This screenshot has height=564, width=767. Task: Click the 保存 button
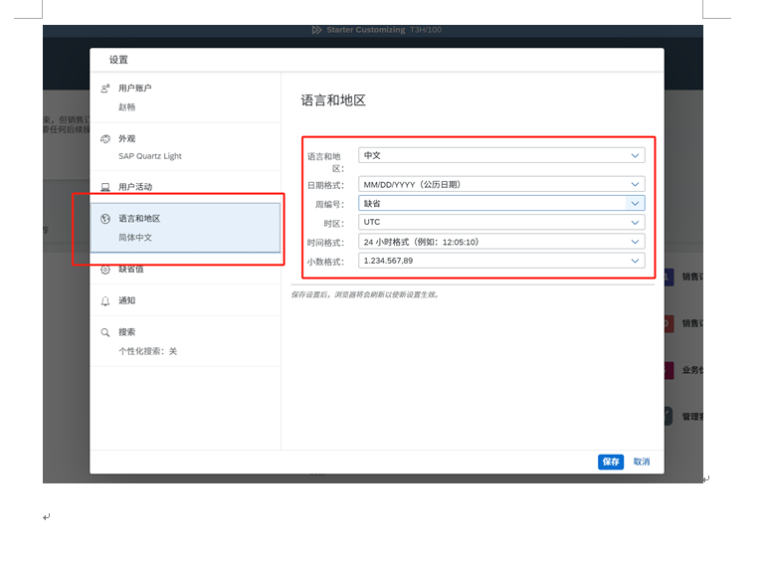pyautogui.click(x=611, y=462)
